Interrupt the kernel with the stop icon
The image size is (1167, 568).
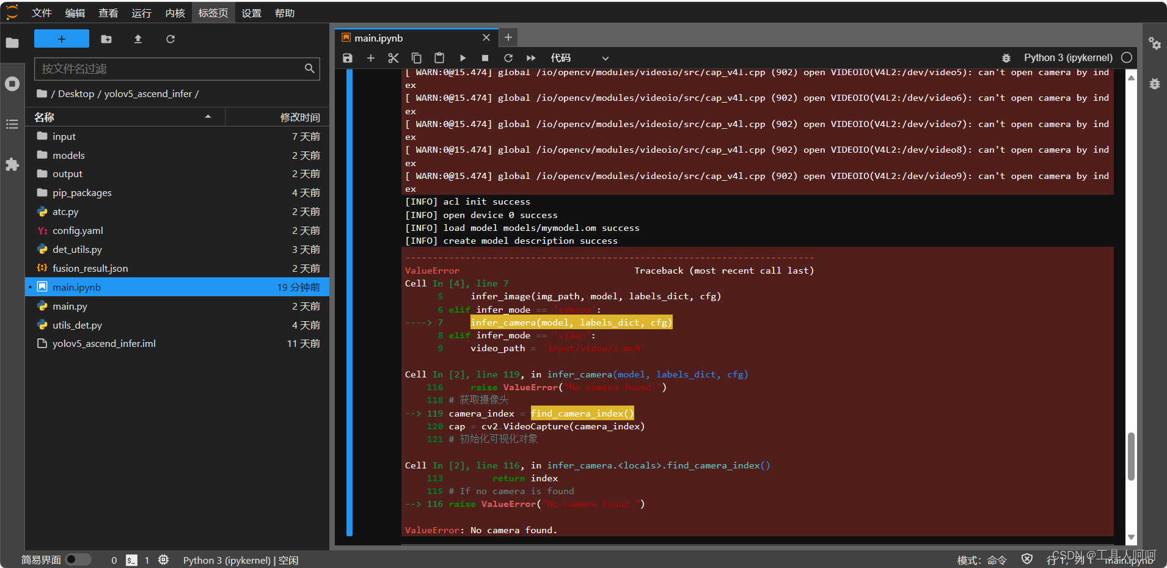[485, 58]
